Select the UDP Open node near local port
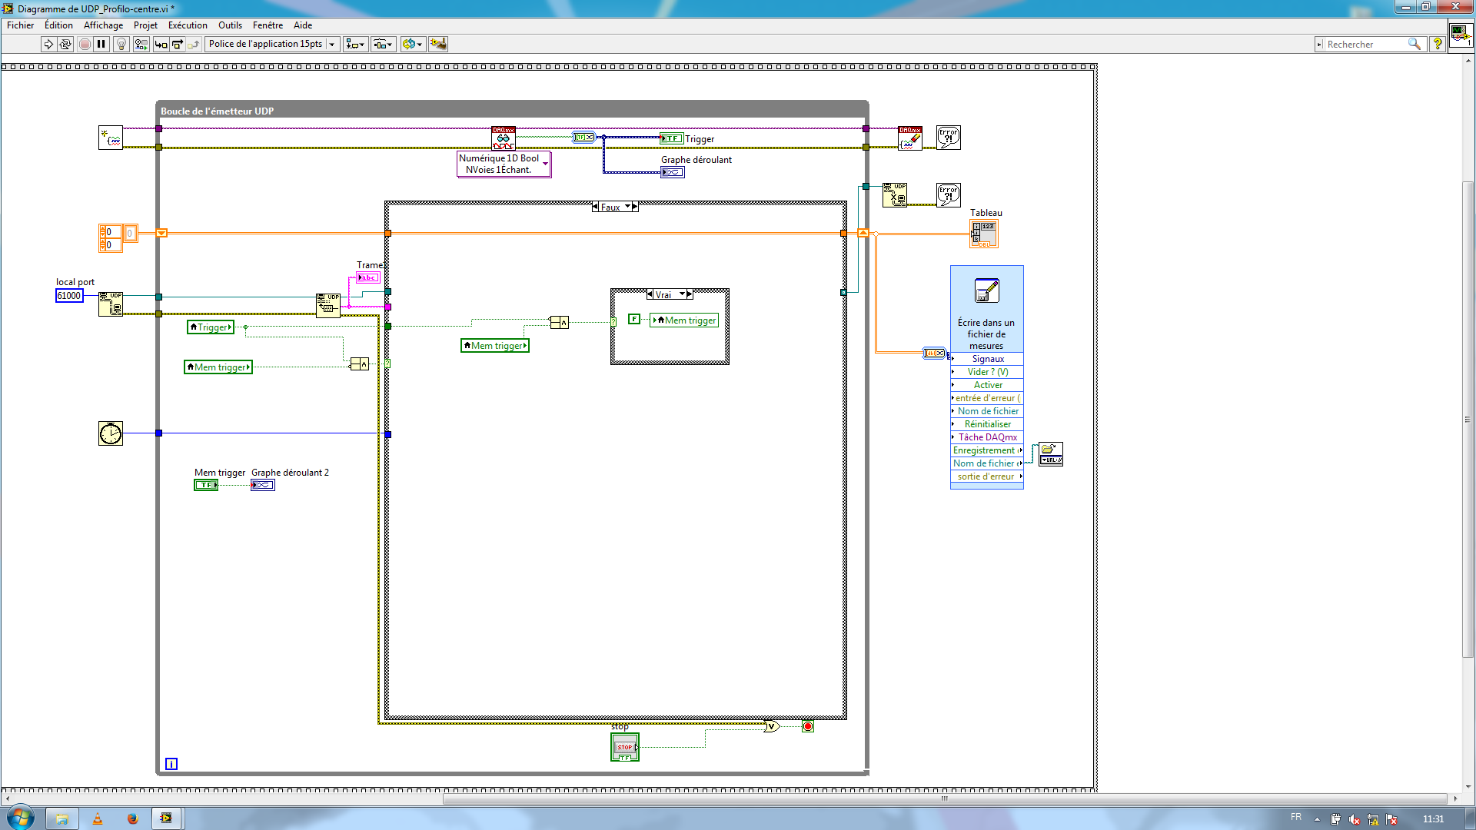Image resolution: width=1476 pixels, height=830 pixels. click(111, 304)
